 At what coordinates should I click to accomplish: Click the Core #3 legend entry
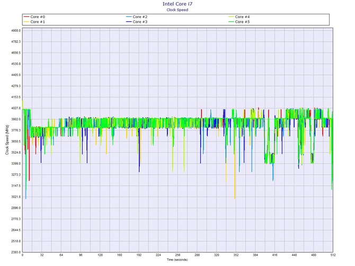click(137, 22)
